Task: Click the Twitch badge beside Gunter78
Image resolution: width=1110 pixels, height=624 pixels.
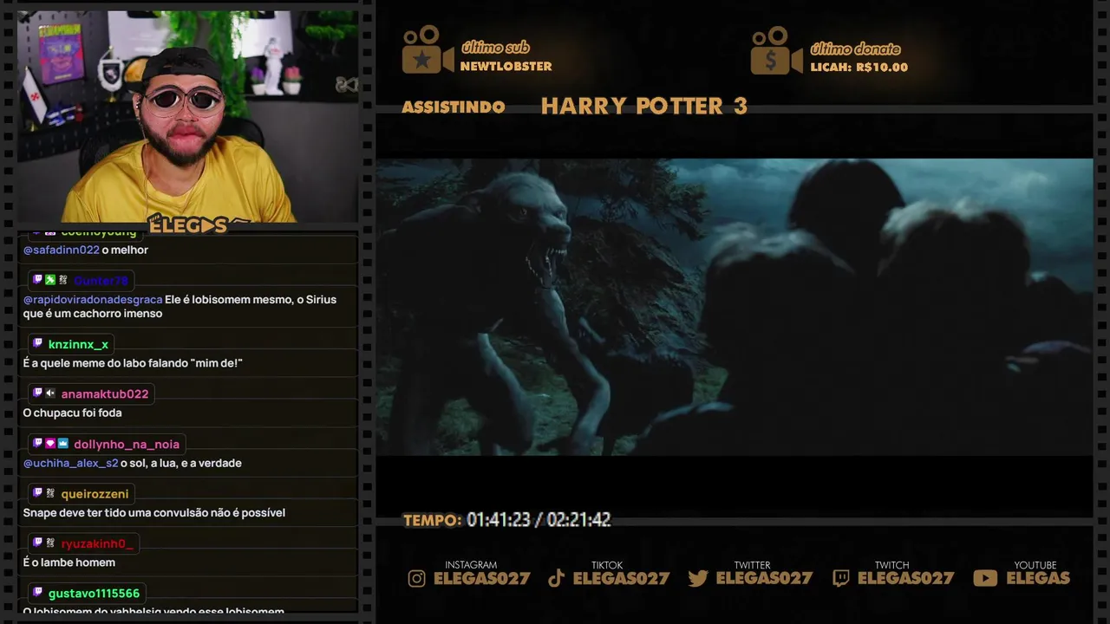Action: tap(37, 280)
